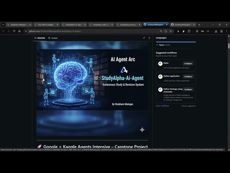This screenshot has width=230, height=173.
Task: Open the README outline list icon
Action: point(149,38)
